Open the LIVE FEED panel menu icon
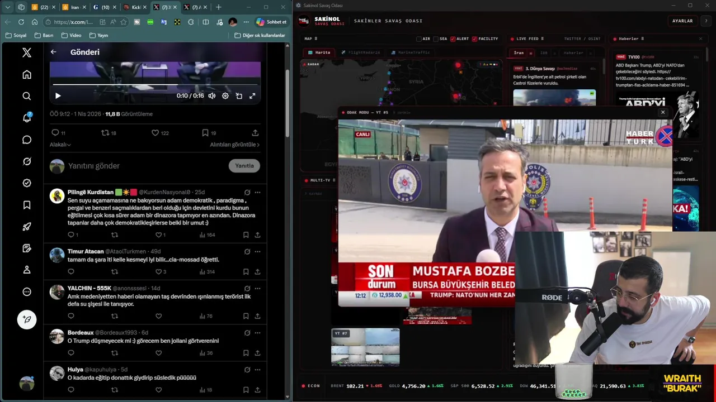This screenshot has height=402, width=716. click(x=543, y=39)
